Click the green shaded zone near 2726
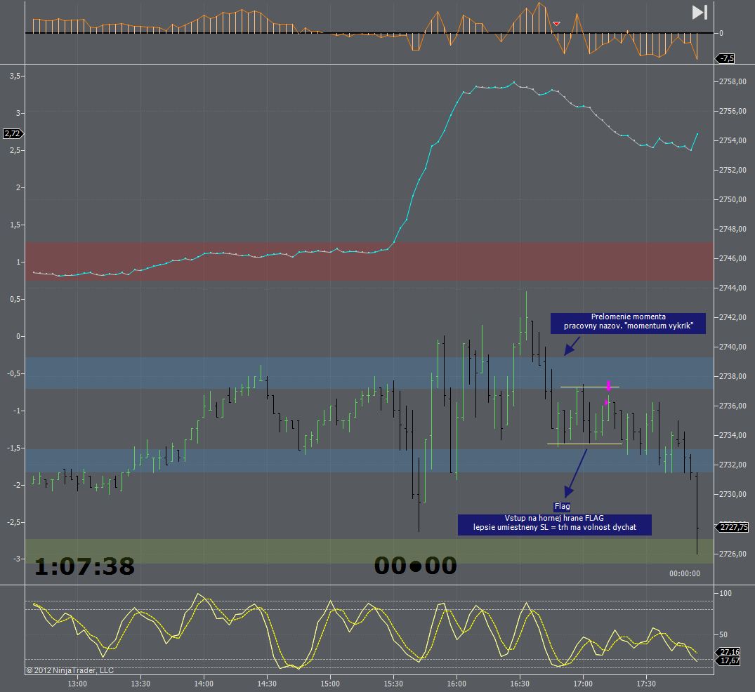 [369, 552]
